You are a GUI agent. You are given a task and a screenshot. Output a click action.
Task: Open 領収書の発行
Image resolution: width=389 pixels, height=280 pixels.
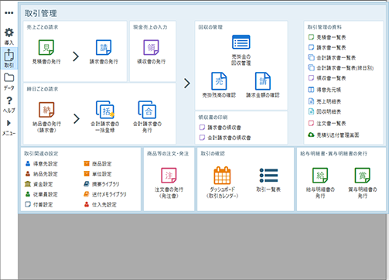tap(151, 52)
